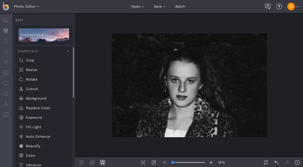
Task: Click the flatten layers icon in bottom bar
Action: click(x=92, y=163)
